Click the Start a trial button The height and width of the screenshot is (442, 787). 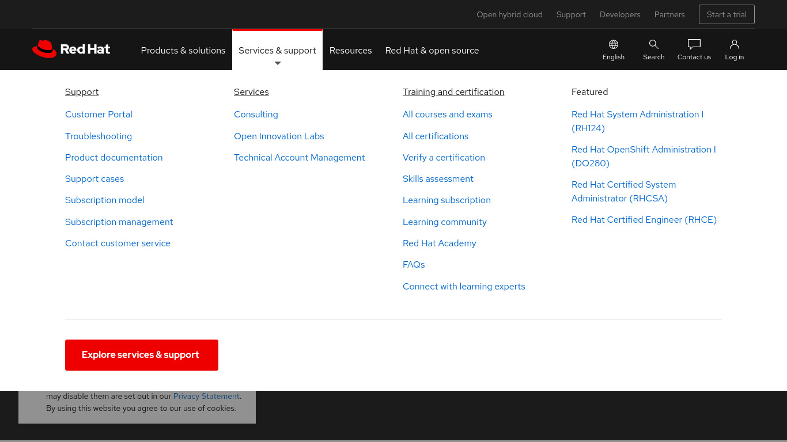727,14
